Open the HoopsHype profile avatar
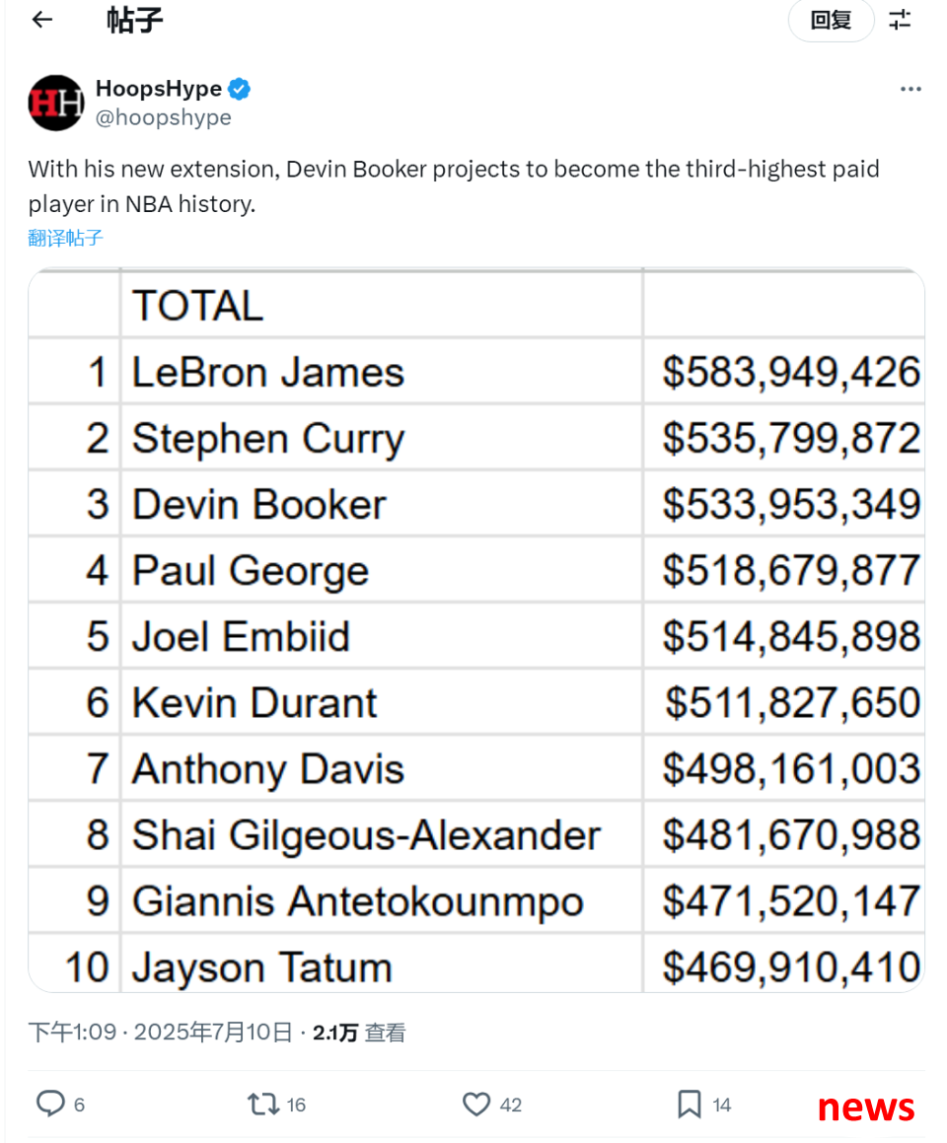 (56, 103)
